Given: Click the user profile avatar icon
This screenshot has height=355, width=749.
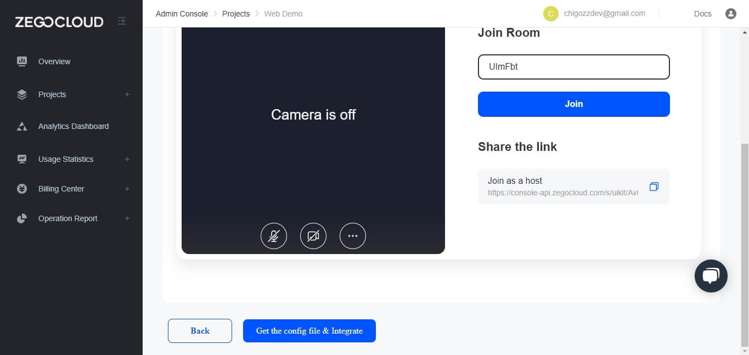Looking at the screenshot, I should coord(730,14).
